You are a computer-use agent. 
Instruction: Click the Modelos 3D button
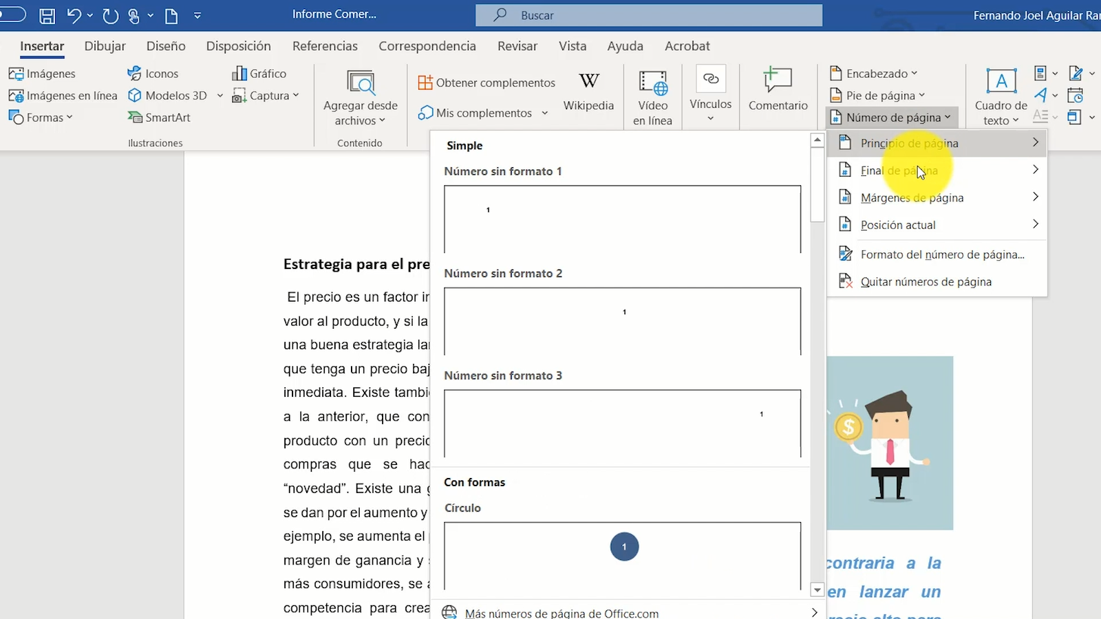168,96
